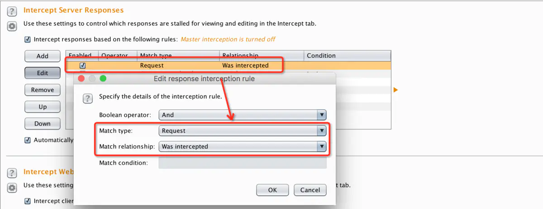Click the Remove rule button
Viewport: 543px width, 209px height.
[43, 90]
